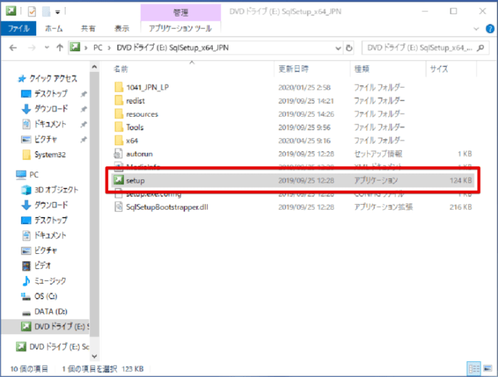This screenshot has width=498, height=377.
Task: Go forward using the forward arrow
Action: 32,48
